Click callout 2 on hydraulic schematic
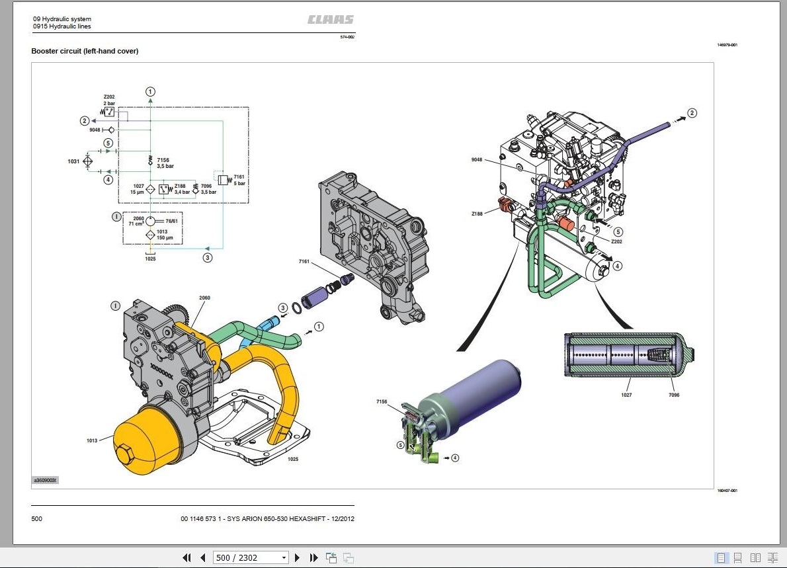Image resolution: width=787 pixels, height=568 pixels. 85,120
